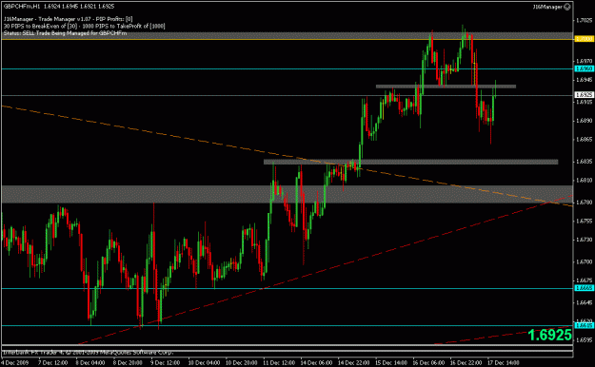This screenshot has height=367, width=595.
Task: Click the '11 Dec 12:00' time axis label
Action: tap(279, 363)
